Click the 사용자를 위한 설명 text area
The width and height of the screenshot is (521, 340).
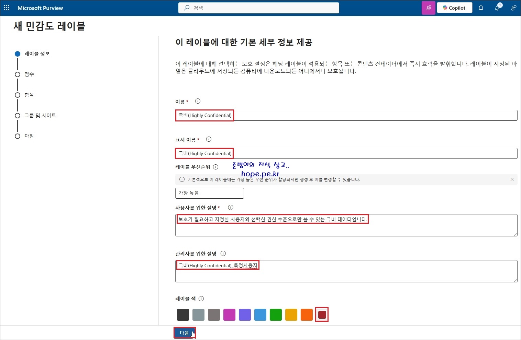point(346,225)
